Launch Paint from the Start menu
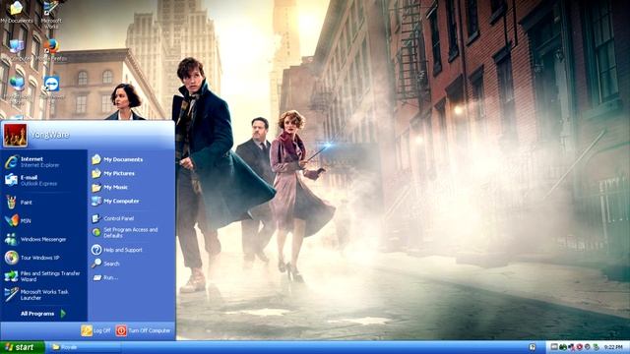This screenshot has height=354, width=630. click(x=43, y=203)
